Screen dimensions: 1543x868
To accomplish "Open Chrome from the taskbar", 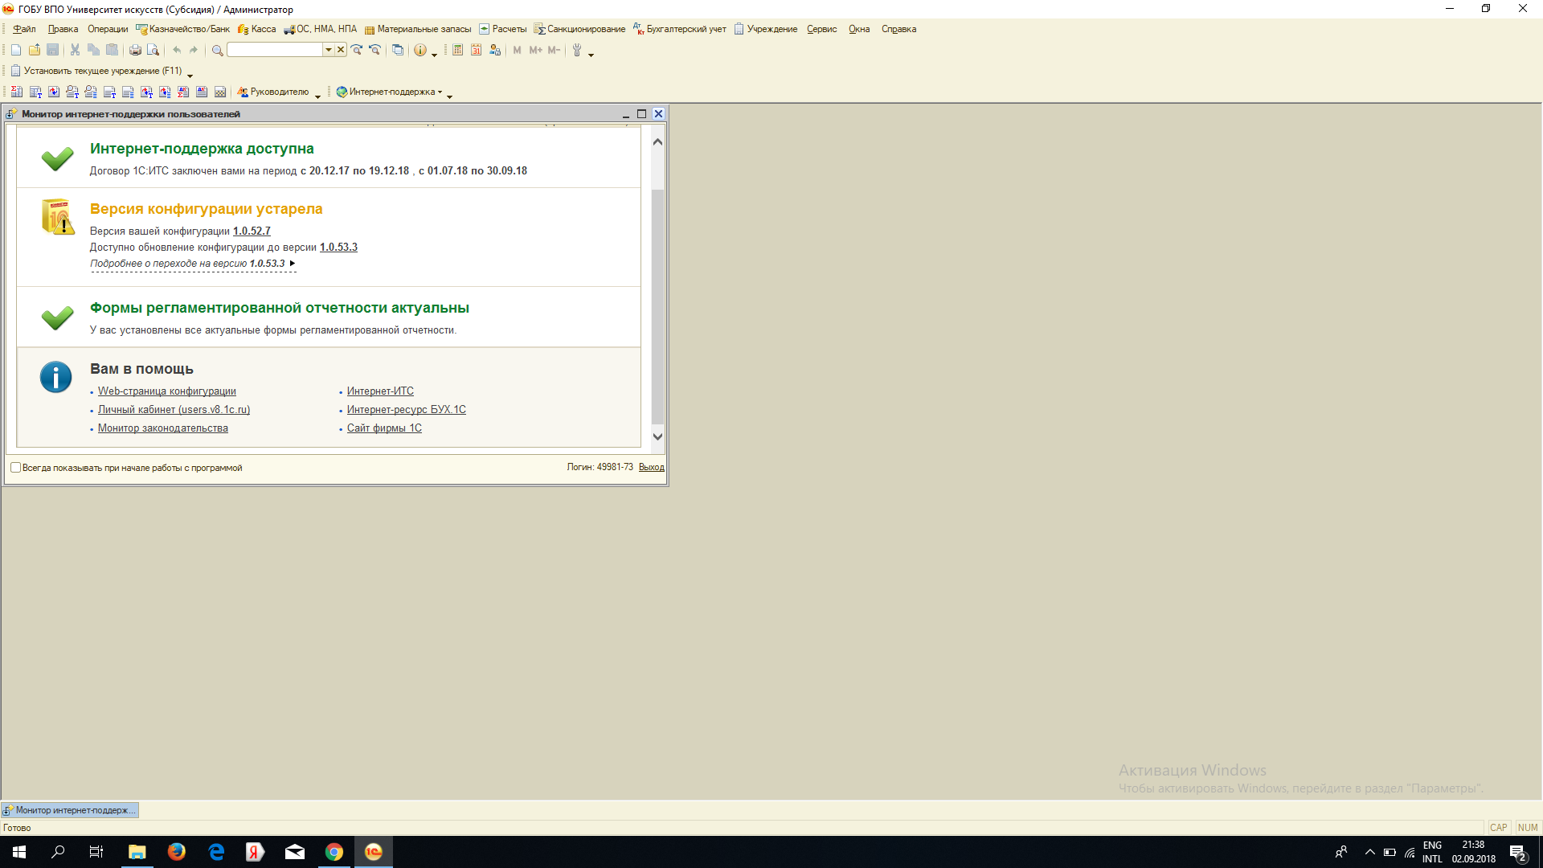I will [334, 852].
